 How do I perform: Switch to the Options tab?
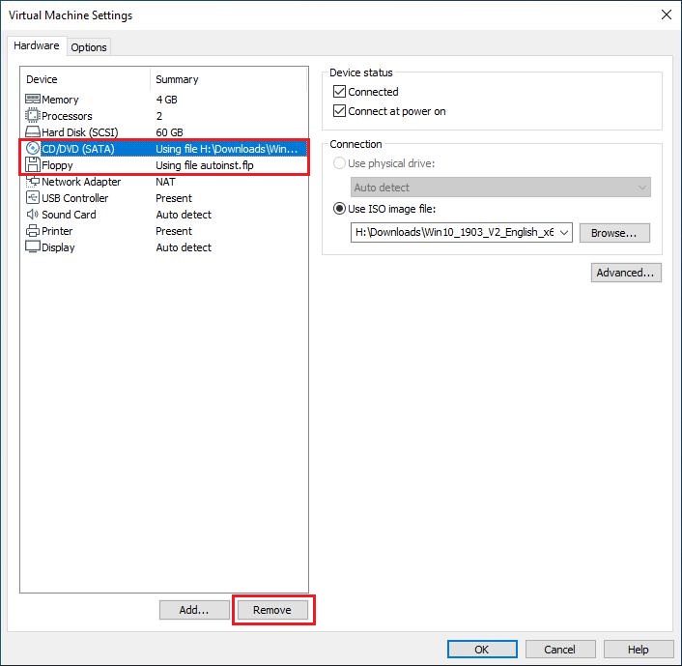click(x=89, y=47)
